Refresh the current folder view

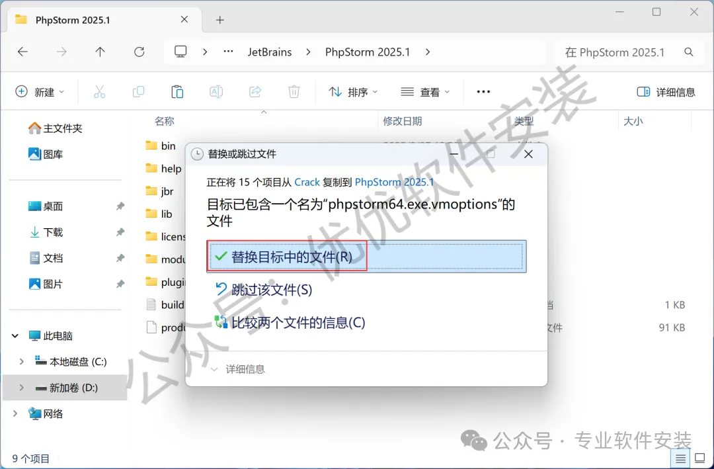pyautogui.click(x=139, y=52)
